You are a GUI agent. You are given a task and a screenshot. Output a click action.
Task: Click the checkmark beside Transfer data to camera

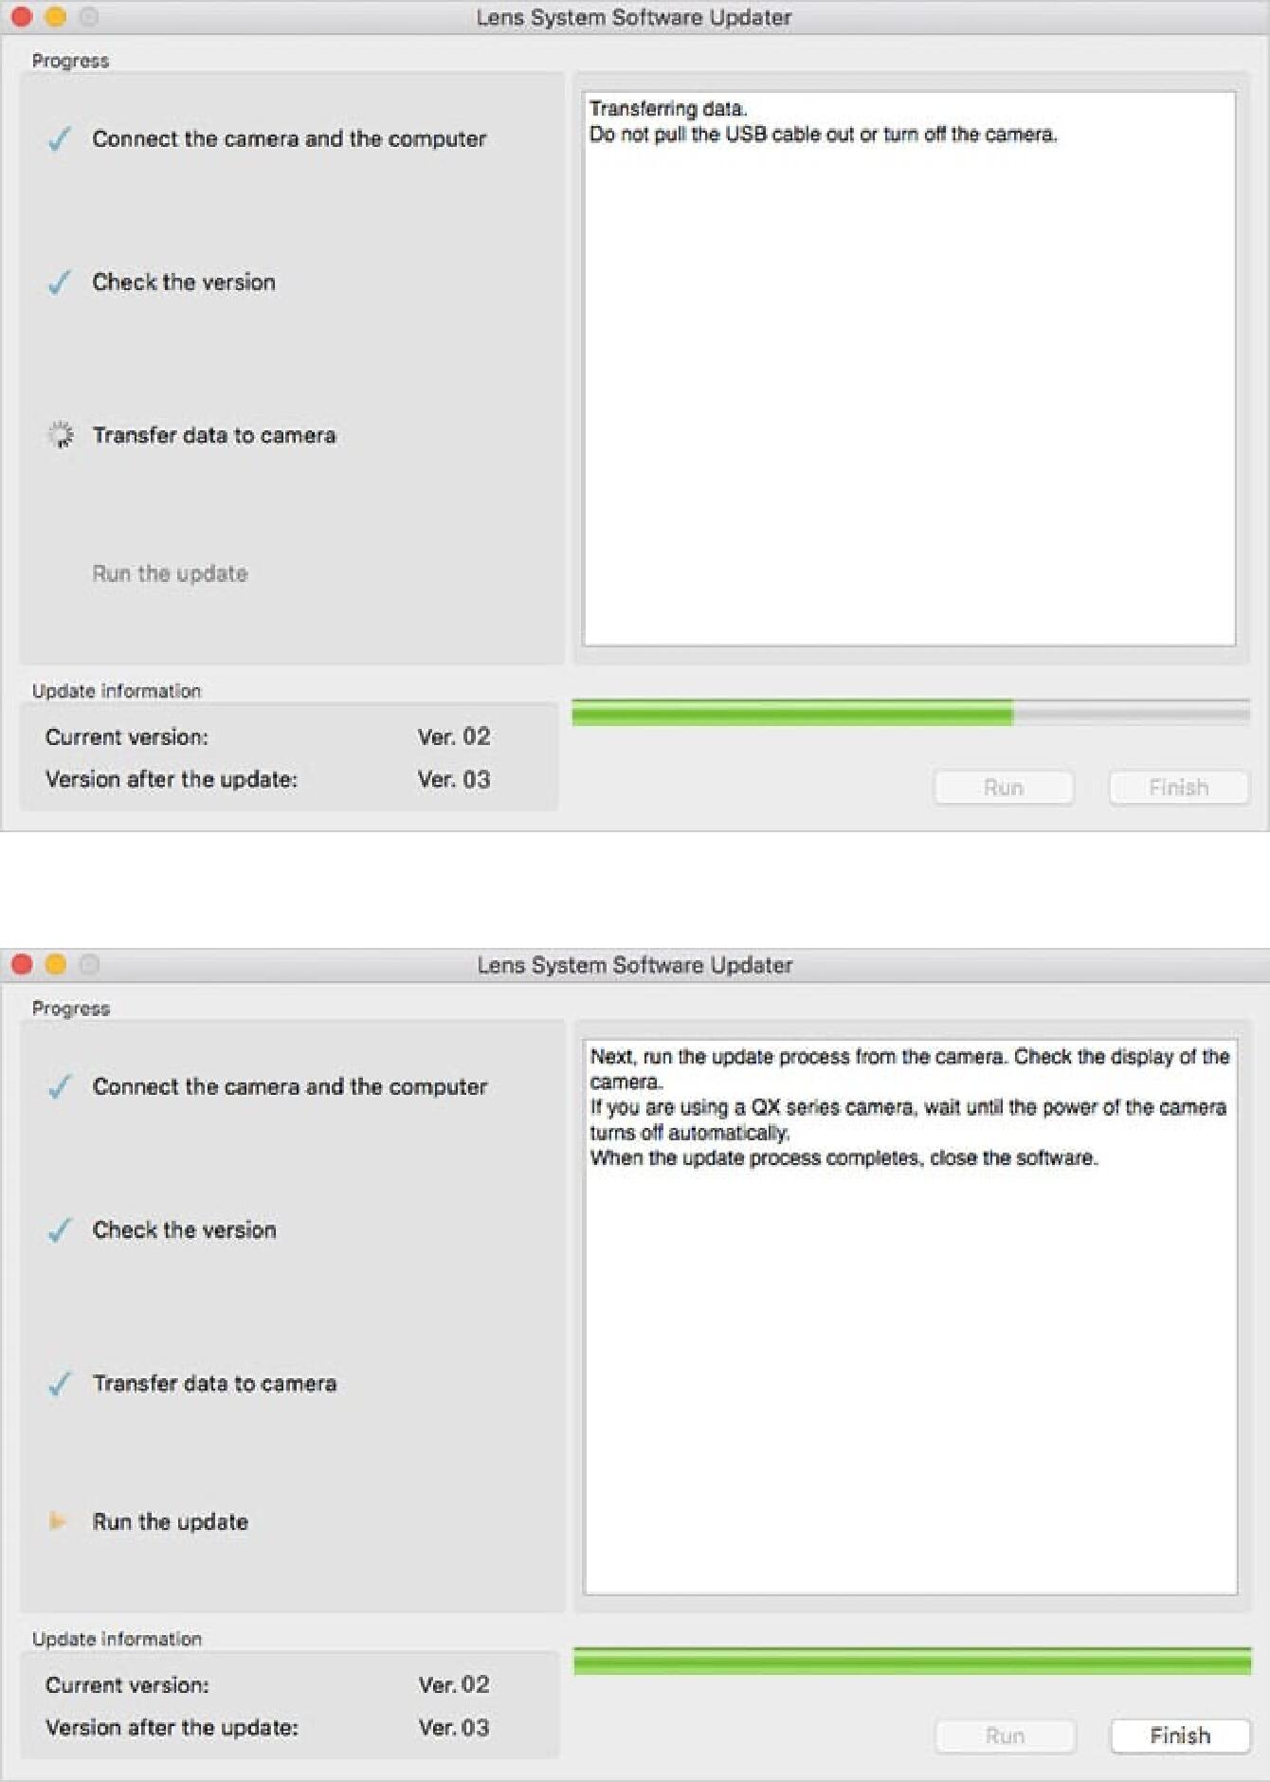pyautogui.click(x=60, y=1384)
